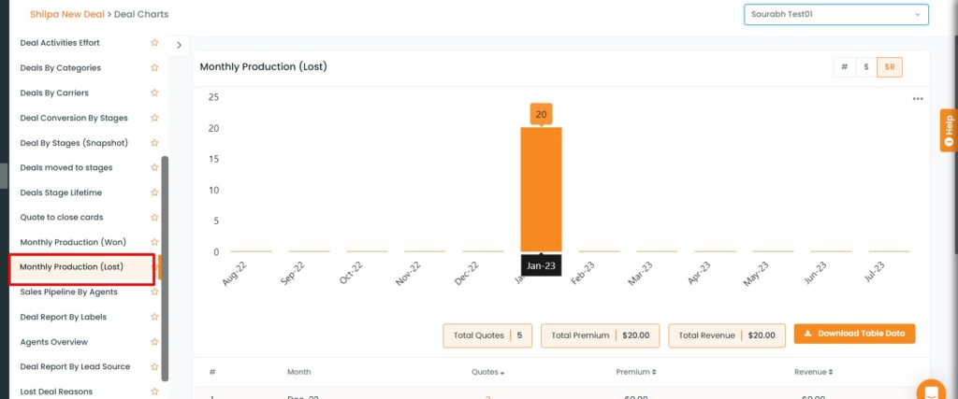
Task: Sort table by Revenue column
Action: [813, 372]
